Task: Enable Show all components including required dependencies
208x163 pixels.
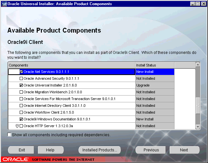Action: (9, 135)
